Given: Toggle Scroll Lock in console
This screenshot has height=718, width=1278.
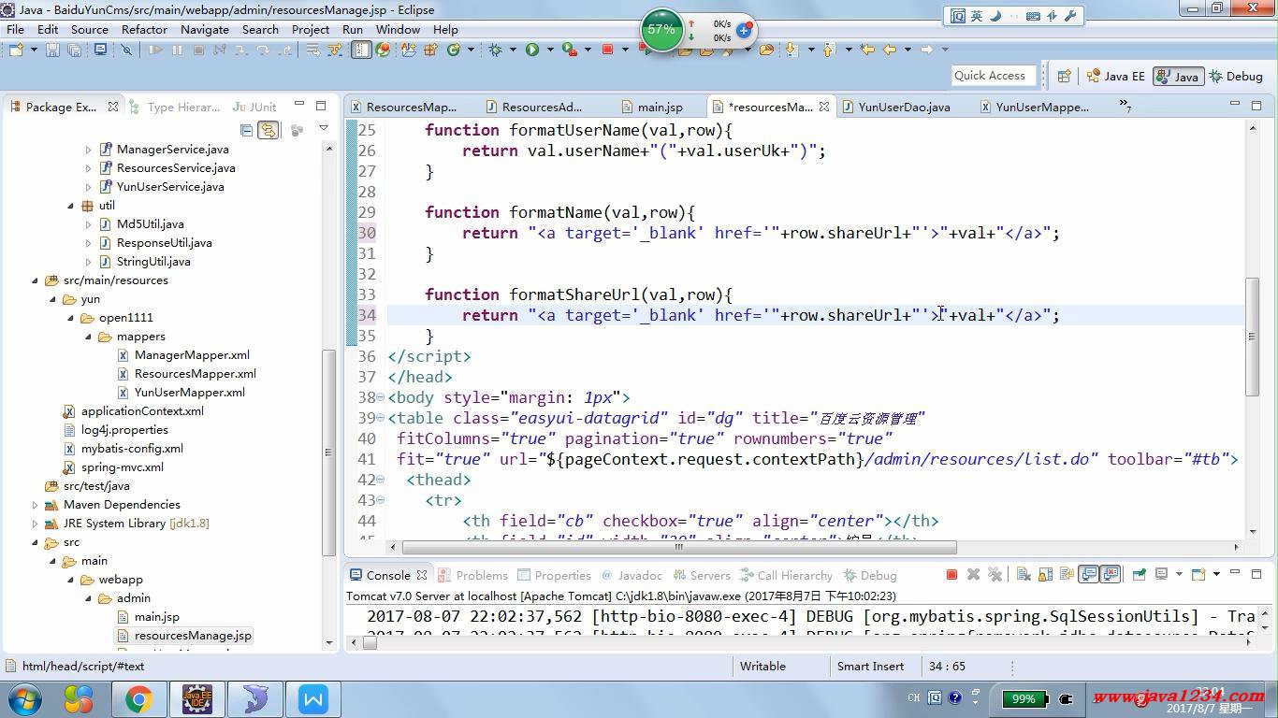Looking at the screenshot, I should click(x=1045, y=575).
